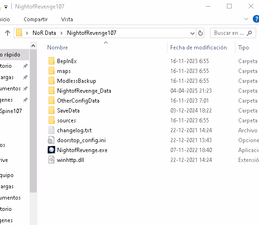Select the sources name text
259x225 pixels.
67,121
